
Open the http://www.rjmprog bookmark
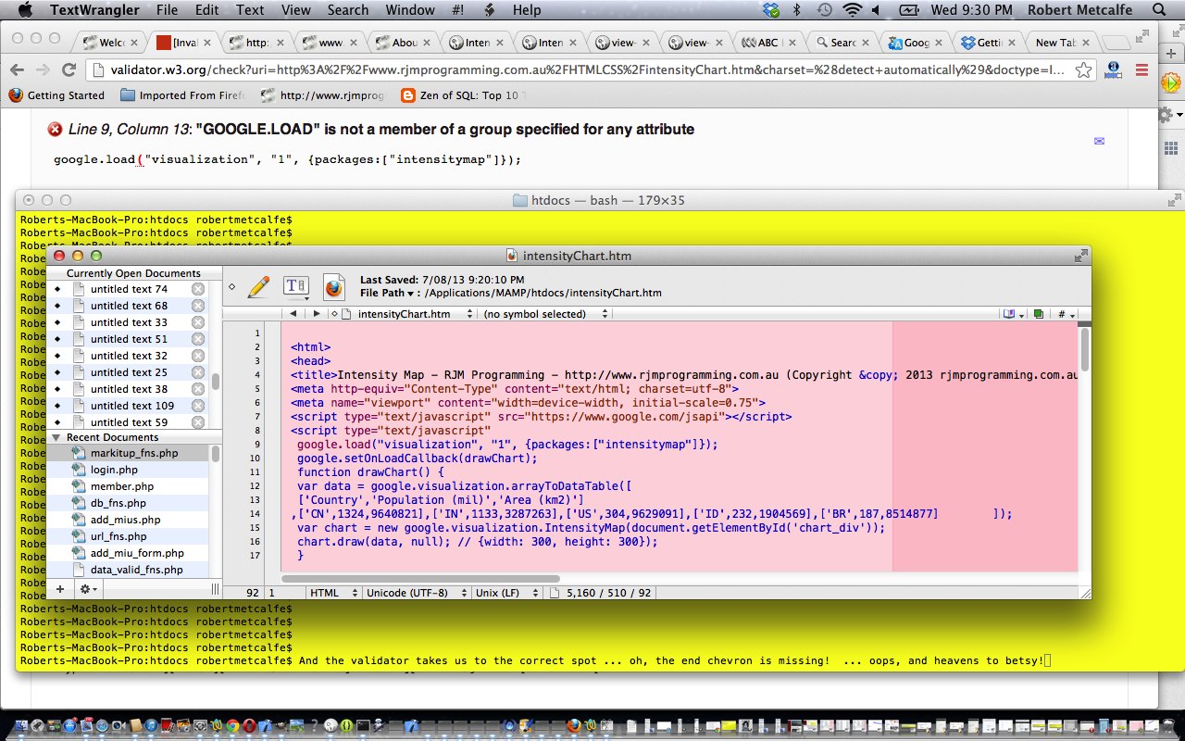[322, 95]
